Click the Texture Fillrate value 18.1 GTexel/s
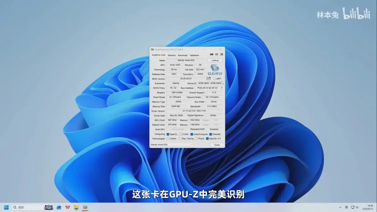This screenshot has width=377, height=212. (212, 97)
